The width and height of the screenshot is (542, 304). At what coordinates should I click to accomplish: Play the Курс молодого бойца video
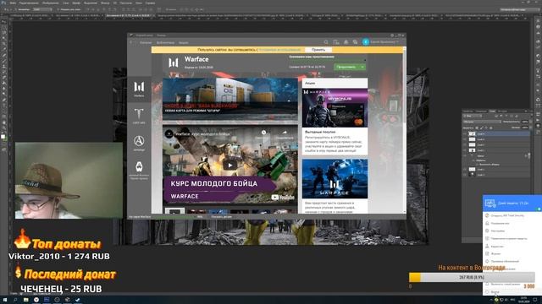click(x=230, y=166)
